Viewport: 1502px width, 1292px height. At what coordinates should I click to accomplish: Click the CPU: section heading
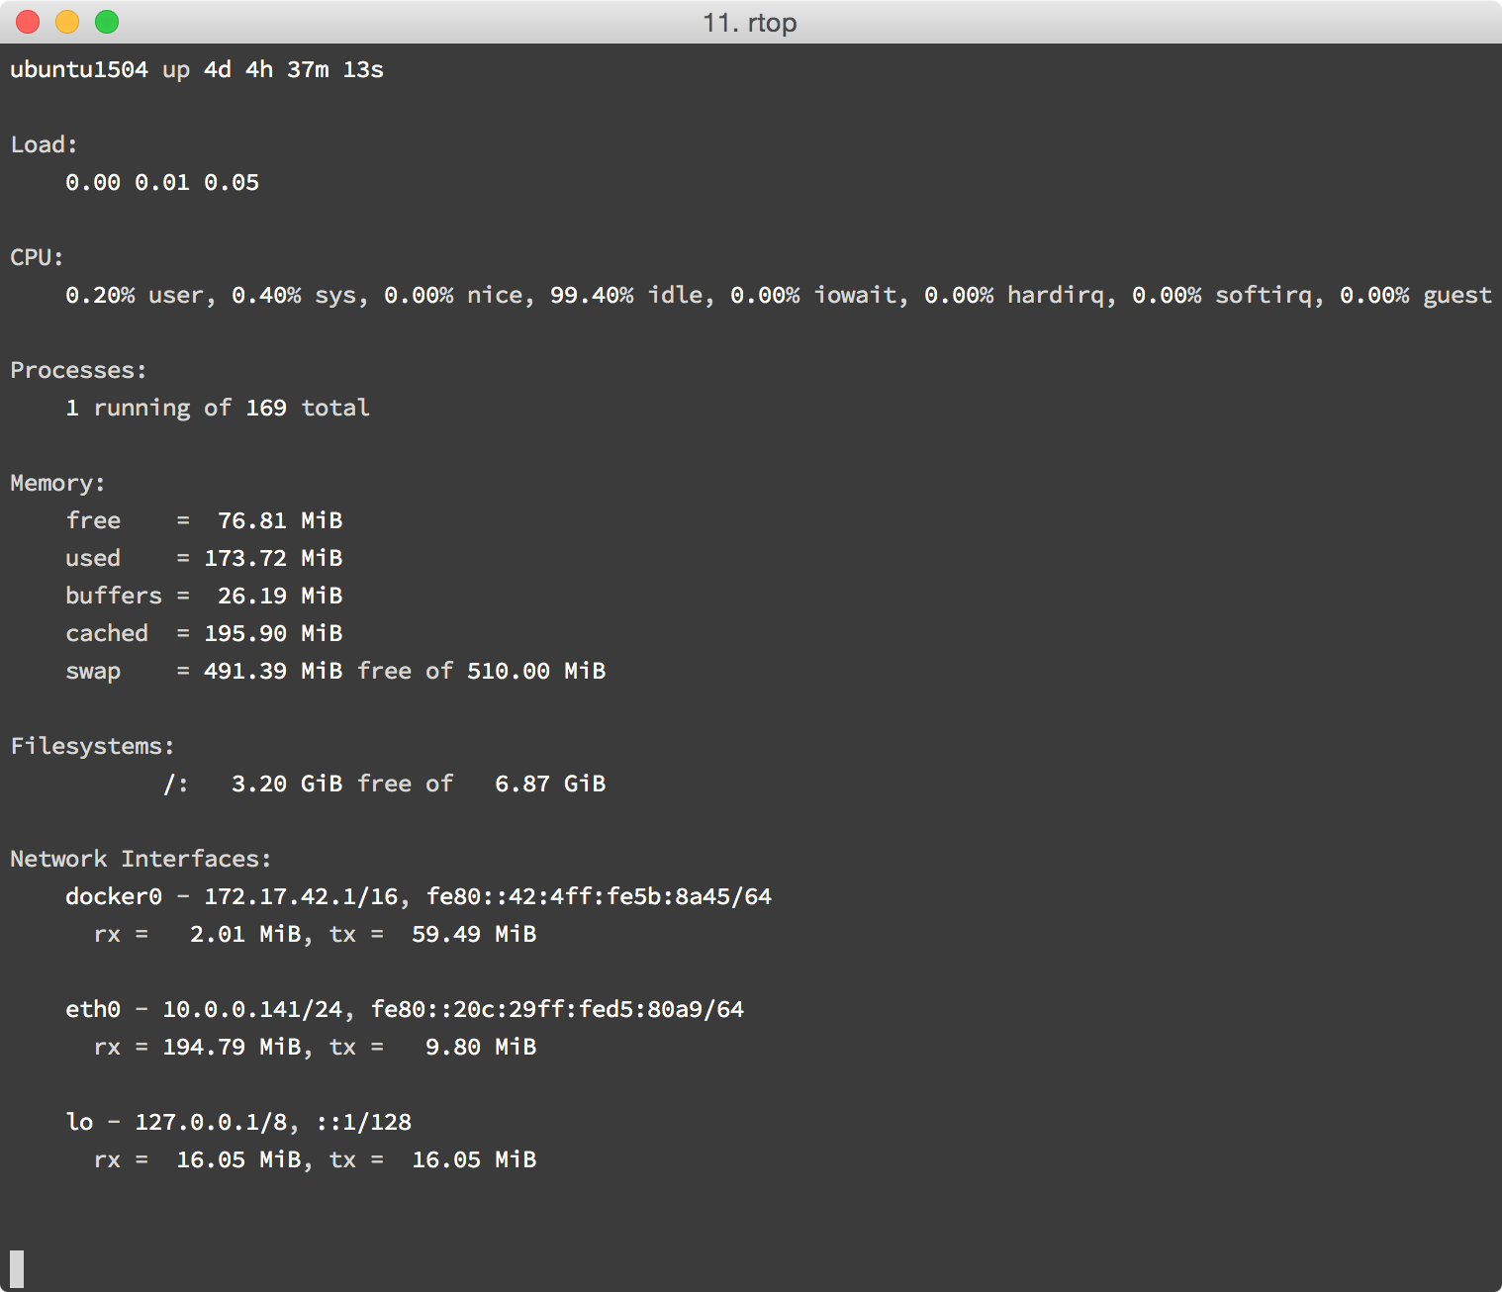coord(37,258)
